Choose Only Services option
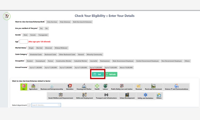Viewport: 200px width, 120px height. tap(52, 22)
